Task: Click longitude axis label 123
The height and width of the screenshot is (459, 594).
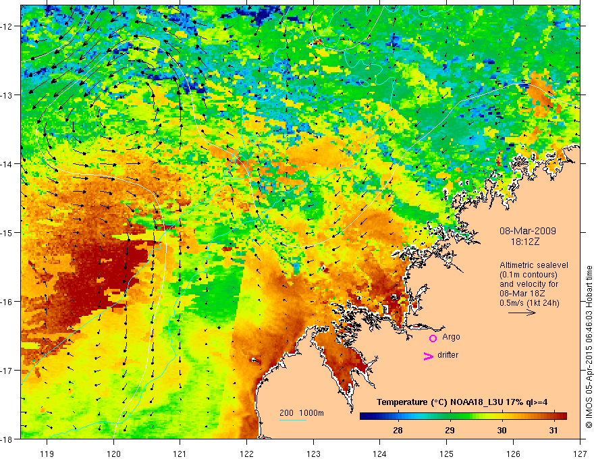Action: pos(313,454)
